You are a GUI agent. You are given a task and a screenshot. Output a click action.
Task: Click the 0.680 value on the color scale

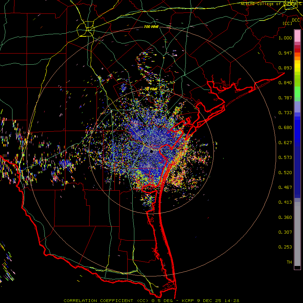(x=285, y=128)
